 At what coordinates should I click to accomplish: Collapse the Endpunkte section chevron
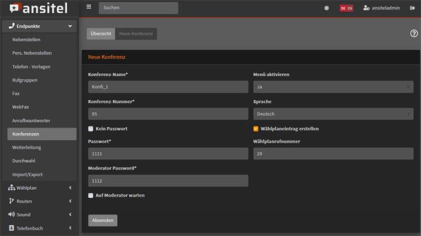(x=70, y=26)
